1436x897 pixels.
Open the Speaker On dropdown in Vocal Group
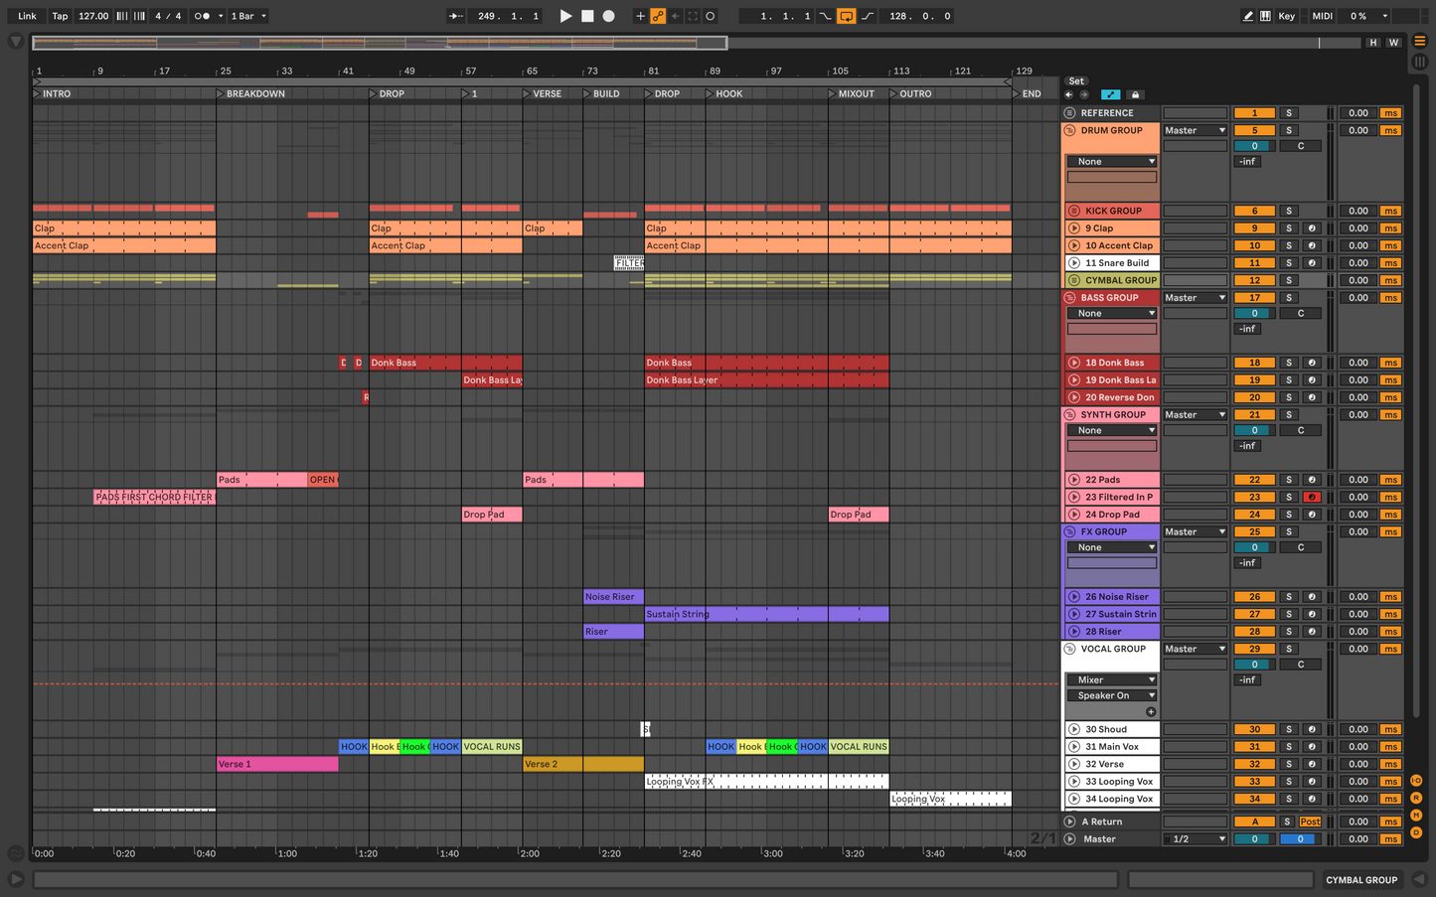click(1112, 695)
